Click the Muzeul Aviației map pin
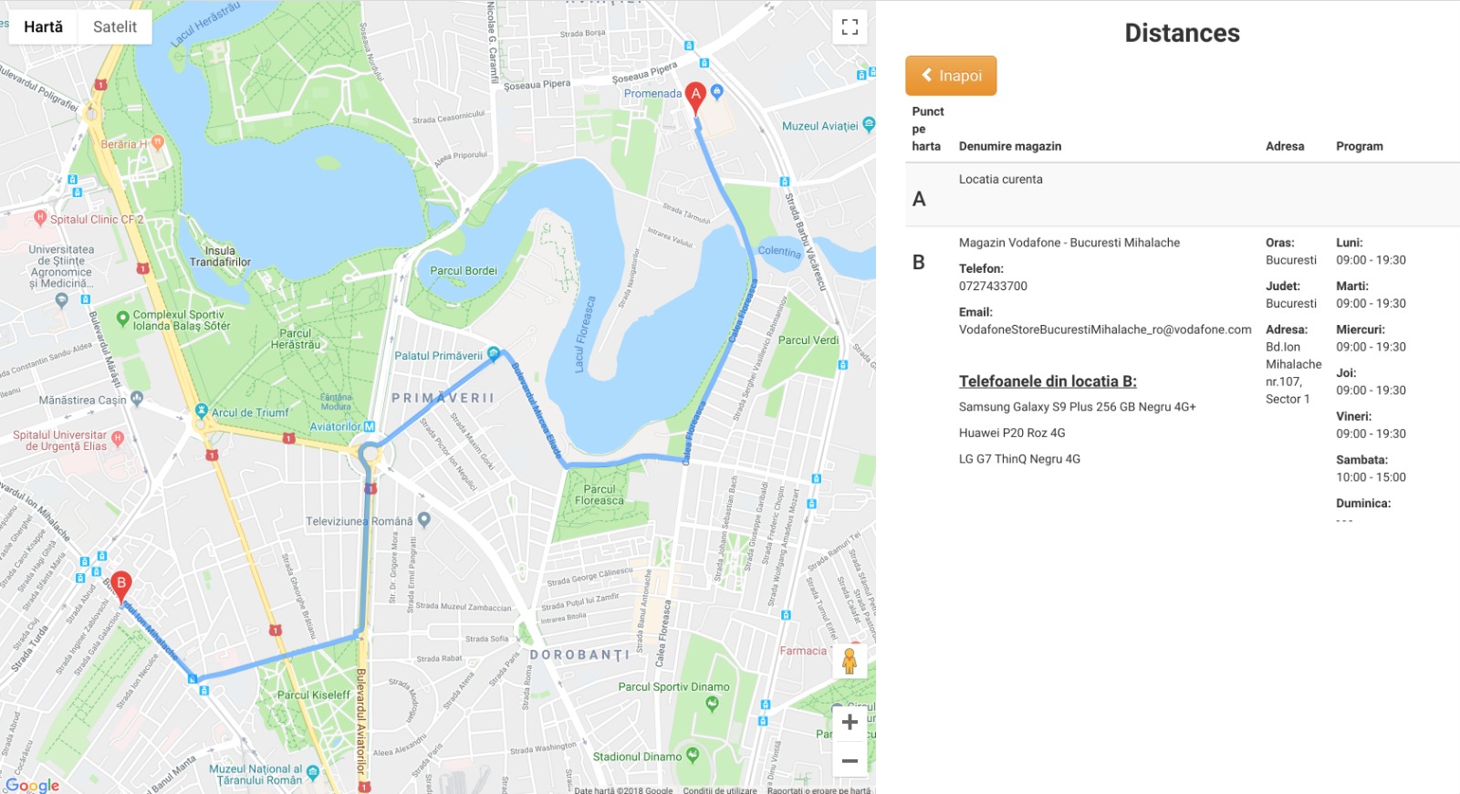Image resolution: width=1460 pixels, height=794 pixels. pos(869,124)
